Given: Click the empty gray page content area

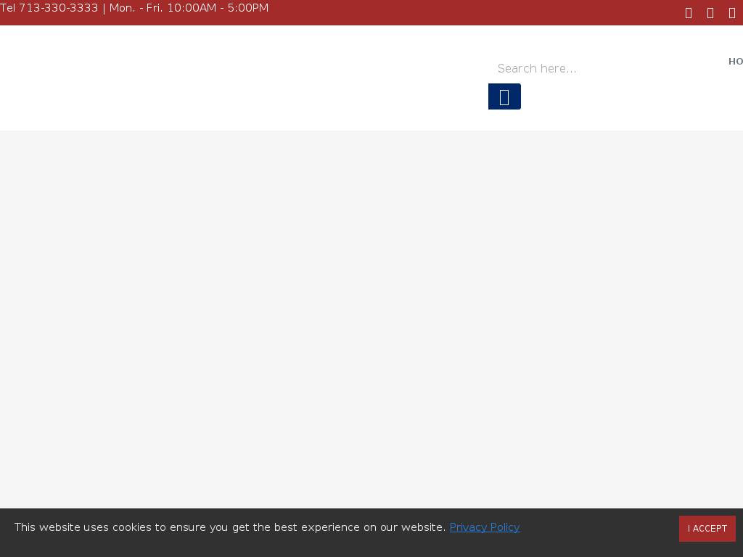Looking at the screenshot, I should coord(363,319).
